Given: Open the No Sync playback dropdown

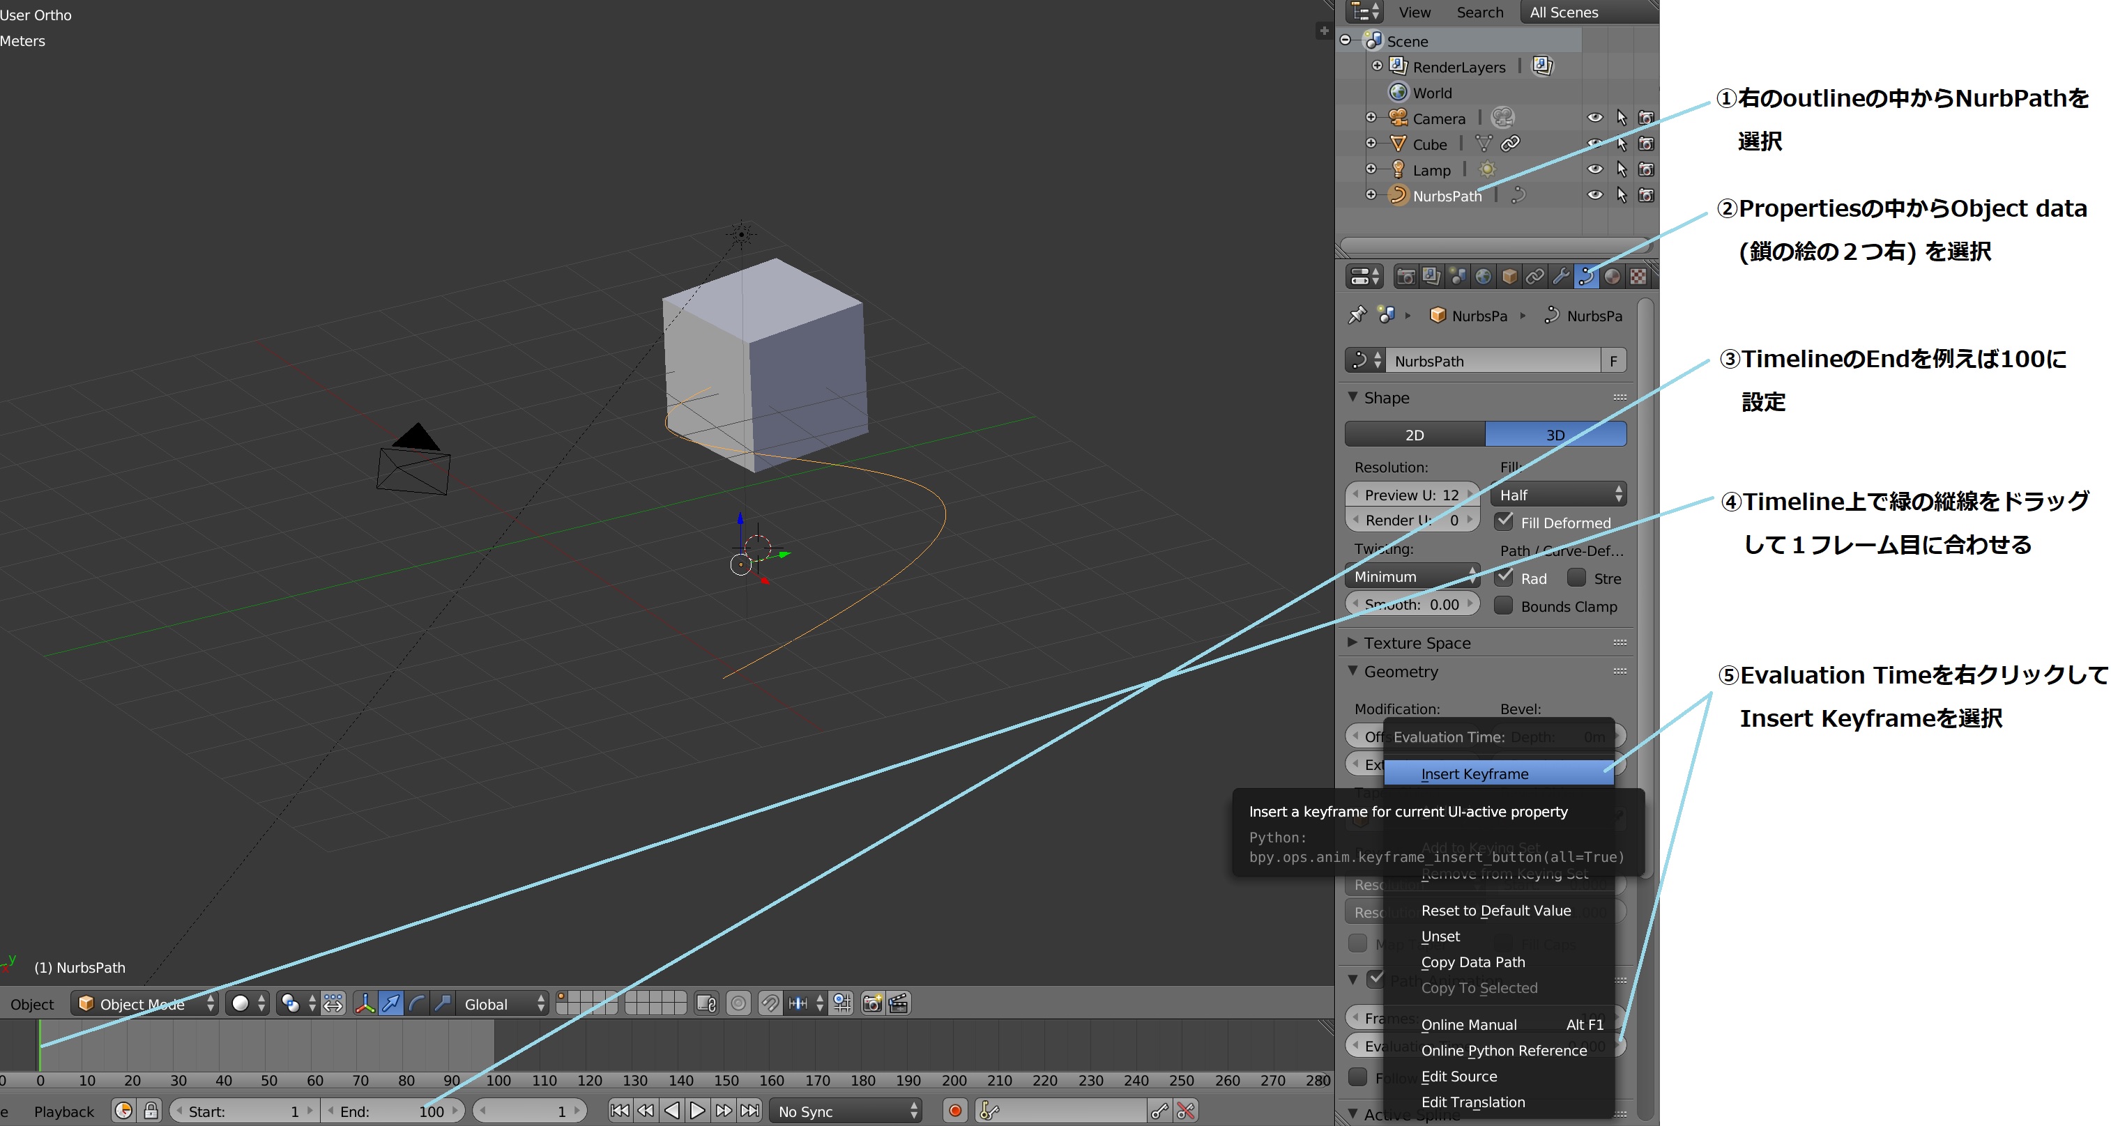Looking at the screenshot, I should pos(845,1111).
